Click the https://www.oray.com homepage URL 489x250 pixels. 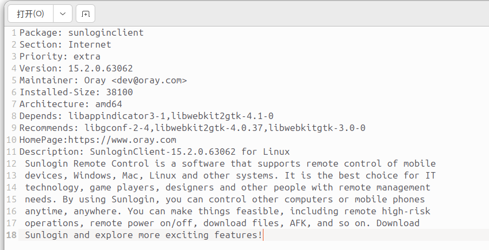(x=122, y=140)
